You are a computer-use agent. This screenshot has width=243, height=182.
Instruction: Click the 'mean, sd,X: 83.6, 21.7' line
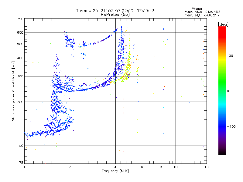[202, 15]
